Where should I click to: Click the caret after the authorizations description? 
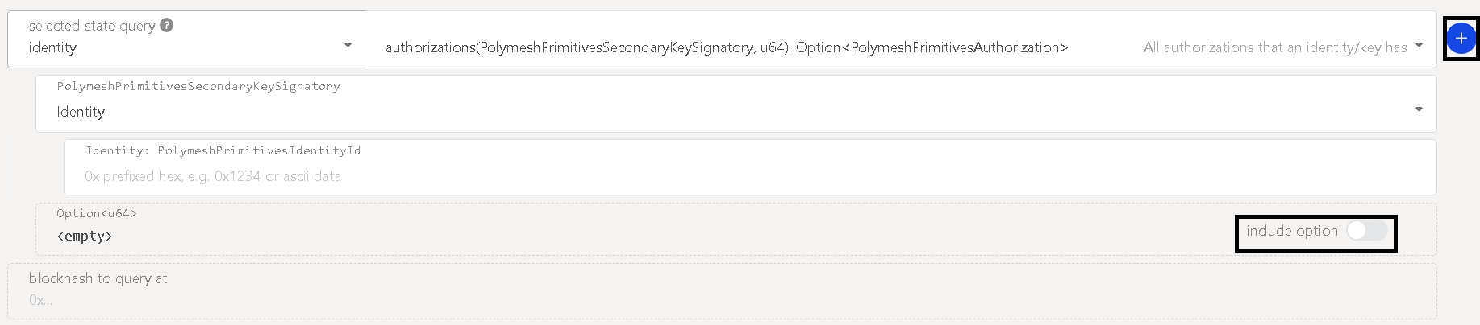tap(1419, 45)
